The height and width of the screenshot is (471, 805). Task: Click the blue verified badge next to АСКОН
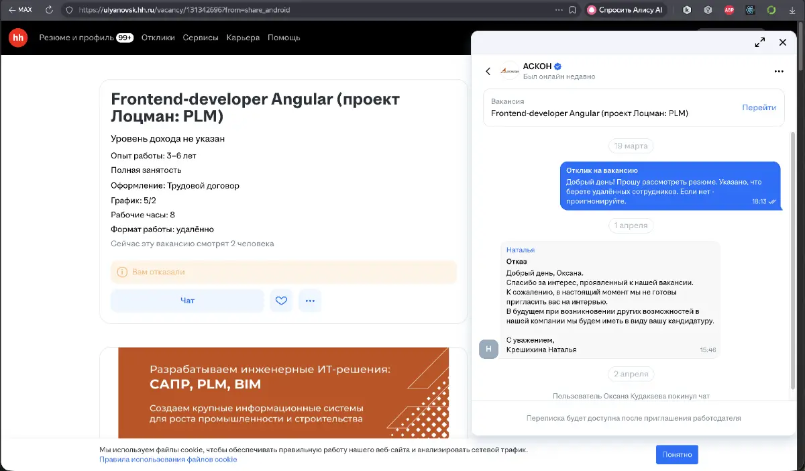click(558, 66)
